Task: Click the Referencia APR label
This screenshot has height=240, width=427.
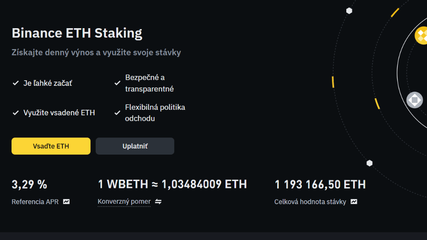Action: click(x=35, y=202)
